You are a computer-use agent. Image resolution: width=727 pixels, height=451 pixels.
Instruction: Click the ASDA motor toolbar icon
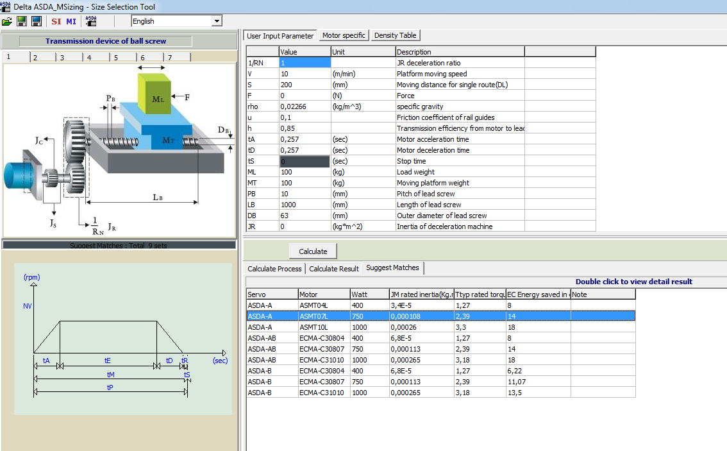(91, 21)
